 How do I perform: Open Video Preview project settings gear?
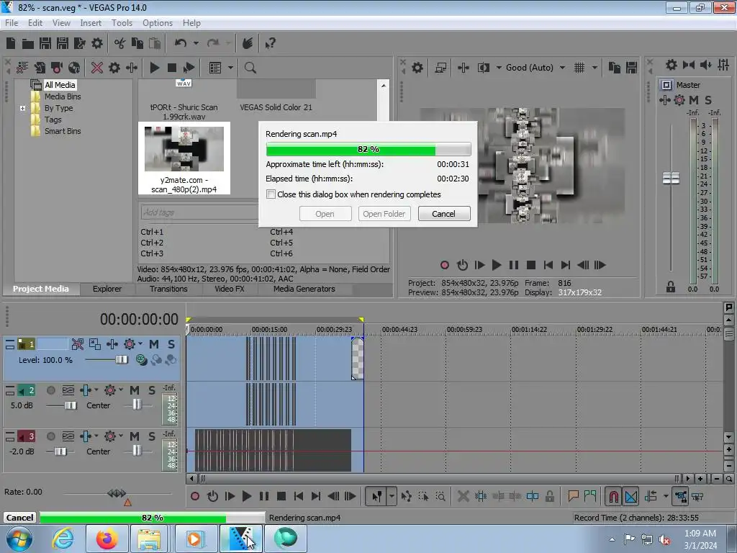point(417,68)
